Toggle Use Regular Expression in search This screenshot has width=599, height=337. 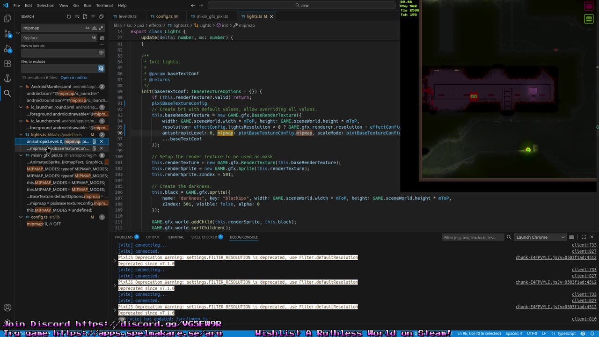(101, 28)
